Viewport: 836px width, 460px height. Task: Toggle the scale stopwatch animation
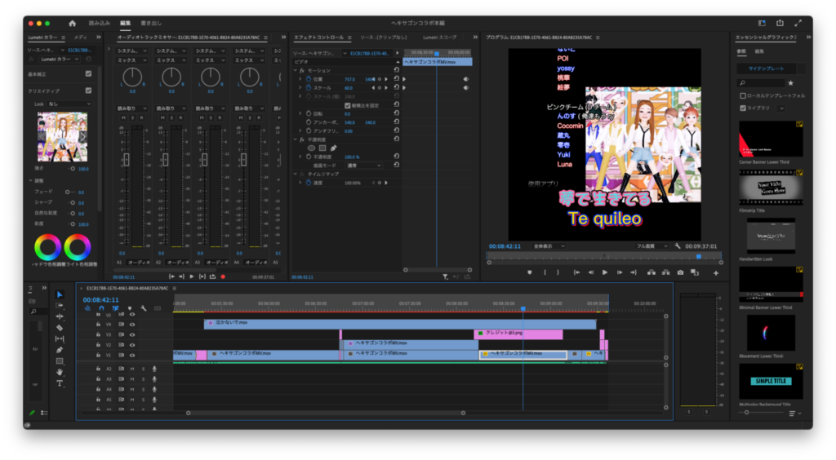308,88
